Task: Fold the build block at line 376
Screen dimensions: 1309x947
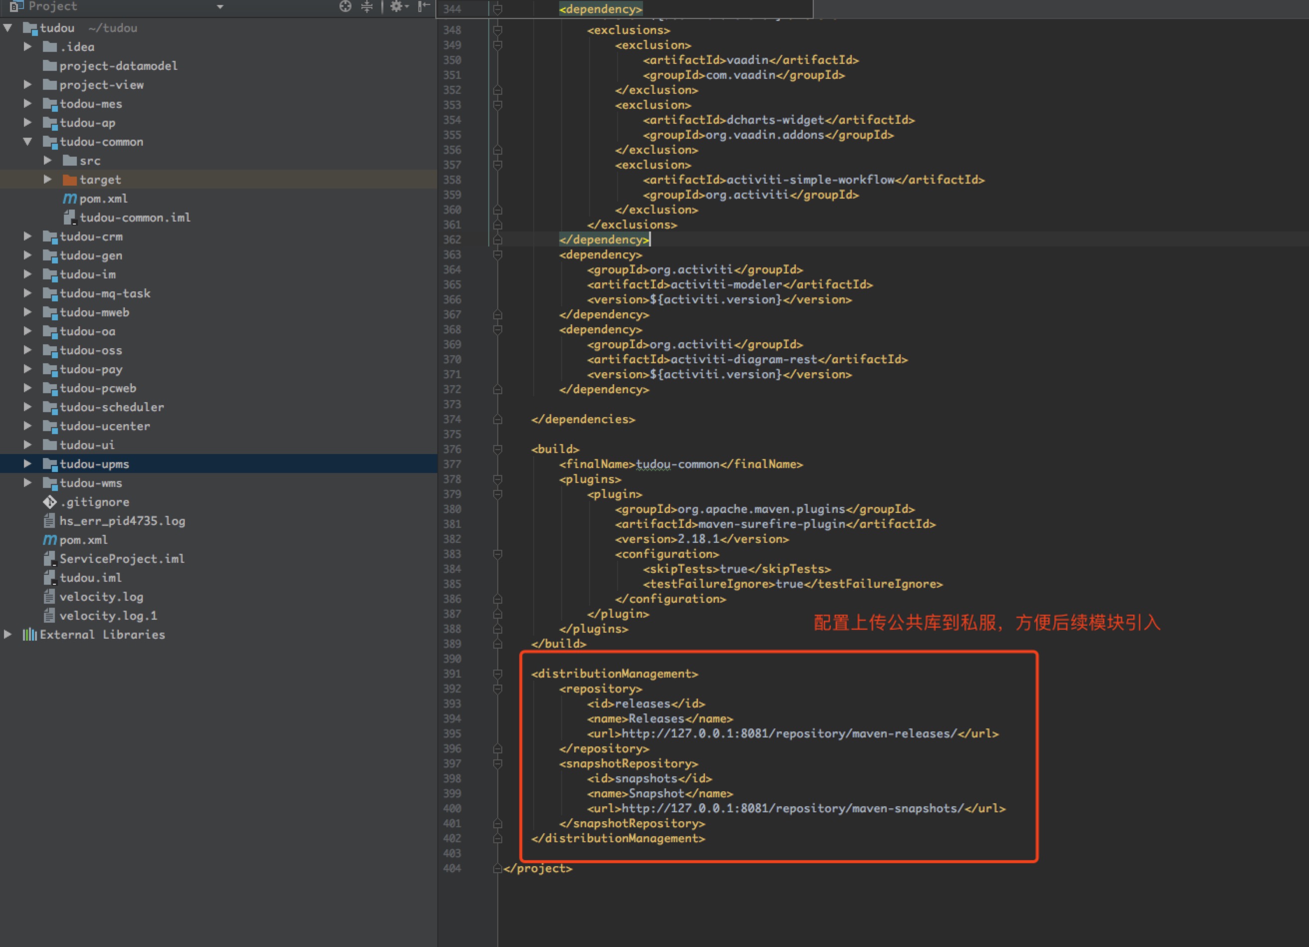Action: 498,449
